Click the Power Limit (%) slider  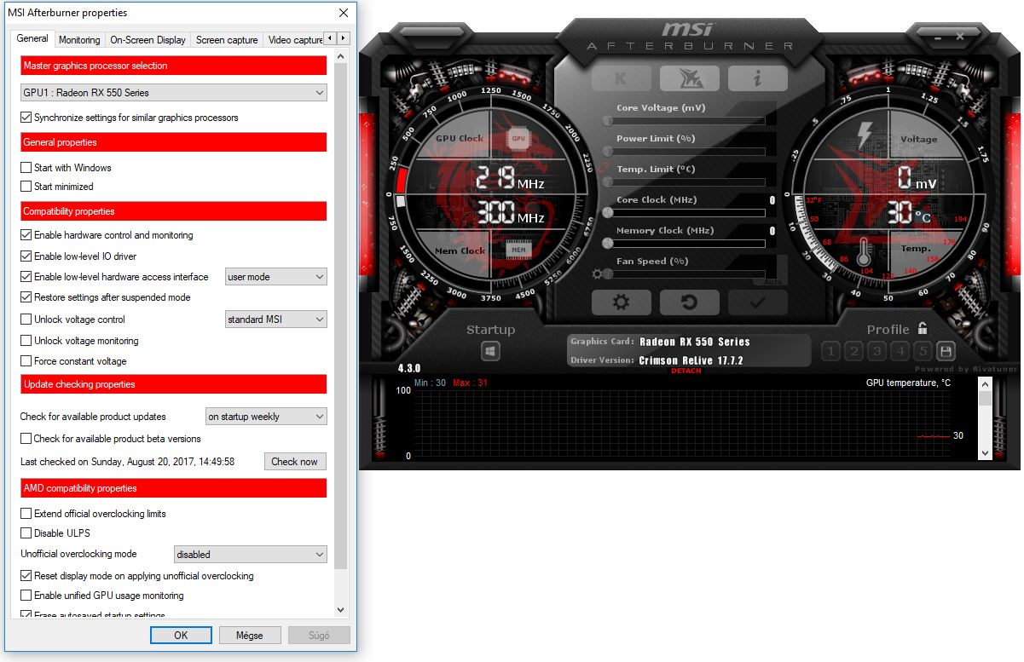pyautogui.click(x=685, y=152)
